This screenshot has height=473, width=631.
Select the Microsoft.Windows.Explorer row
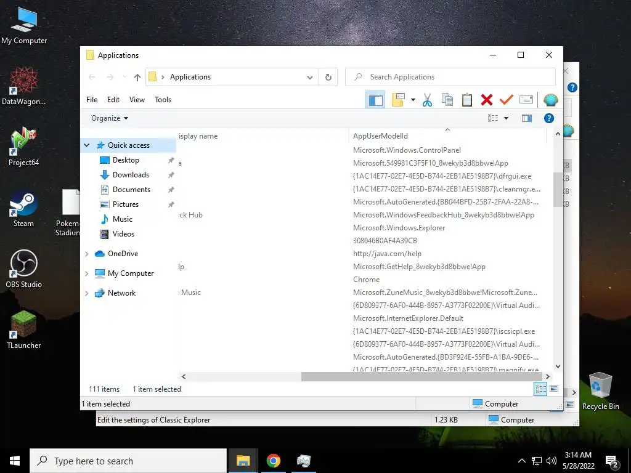tap(399, 228)
